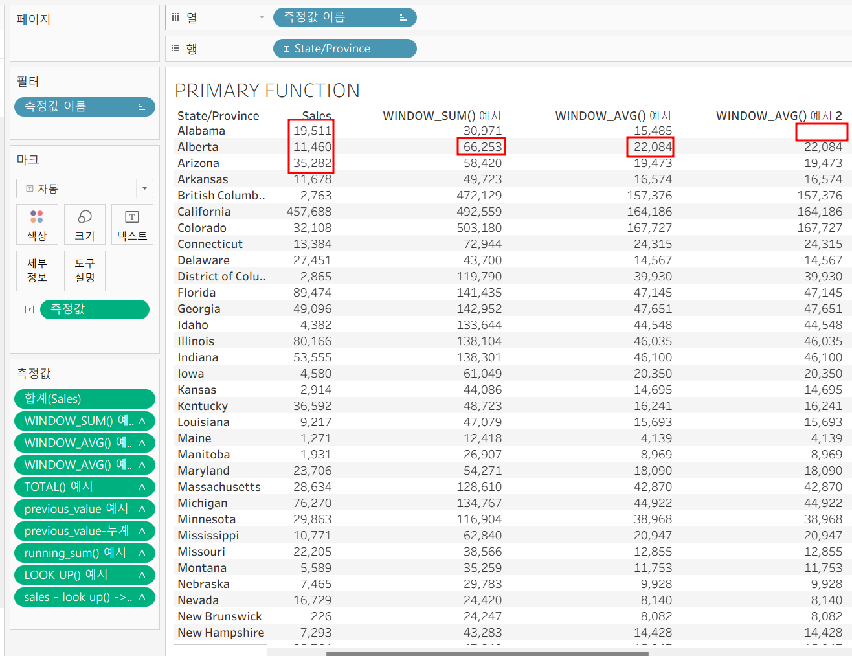The height and width of the screenshot is (656, 852).
Task: Open the Text (텍스트) marks card
Action: tap(132, 224)
